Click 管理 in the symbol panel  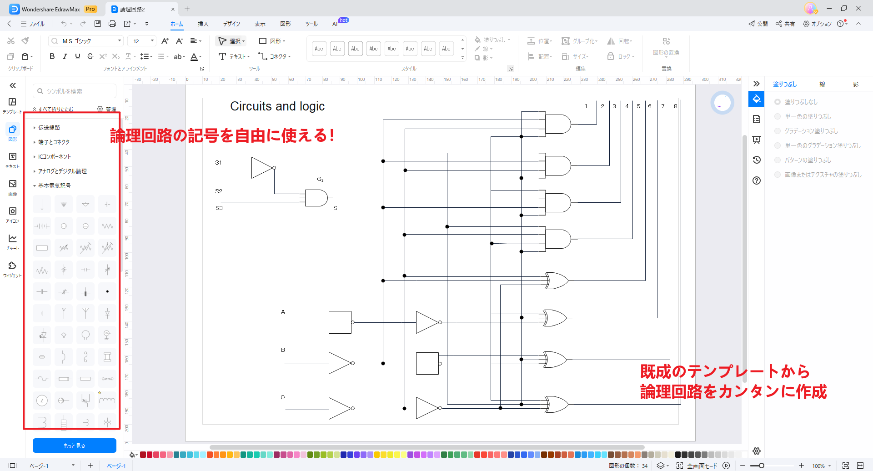coord(107,109)
